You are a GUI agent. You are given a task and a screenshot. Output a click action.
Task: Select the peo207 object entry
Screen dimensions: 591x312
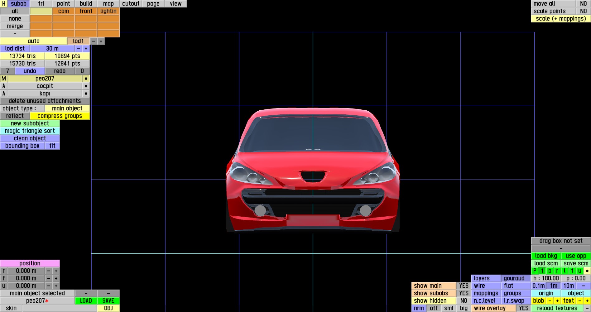45,79
